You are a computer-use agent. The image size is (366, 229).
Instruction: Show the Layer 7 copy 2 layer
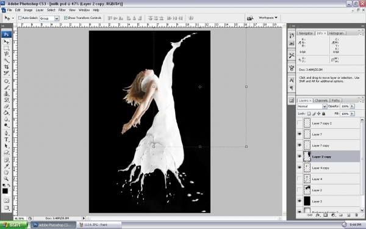(300, 123)
